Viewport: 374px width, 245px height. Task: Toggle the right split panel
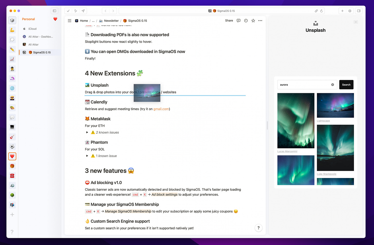point(359,11)
